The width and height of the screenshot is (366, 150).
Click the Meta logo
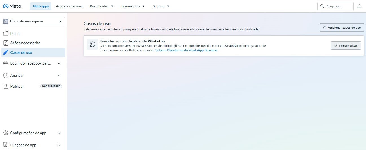point(12,6)
